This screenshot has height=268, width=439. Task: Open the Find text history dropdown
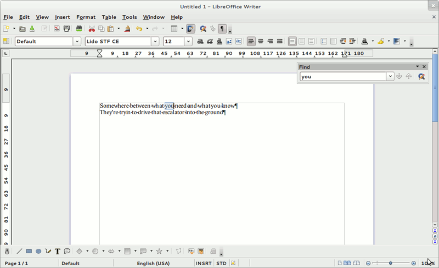pos(390,76)
